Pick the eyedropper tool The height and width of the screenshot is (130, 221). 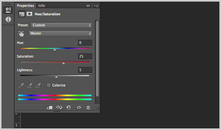(21, 85)
